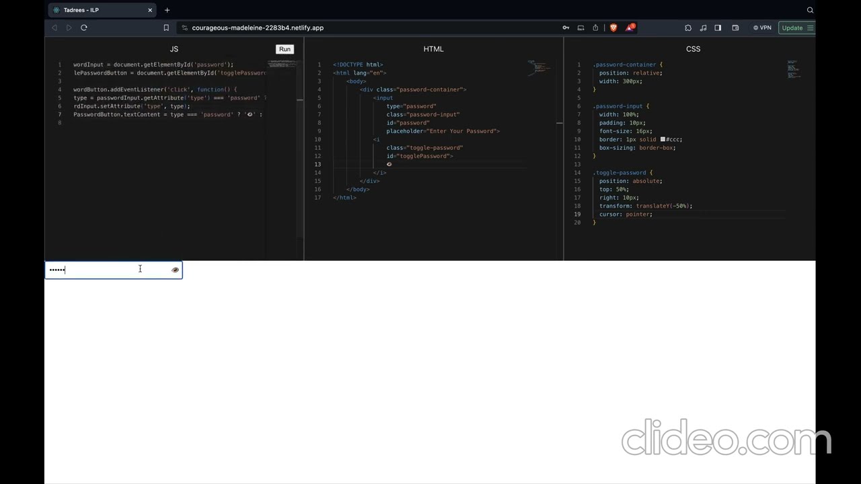Screen dimensions: 861x484
Task: Open a new tab with the plus icon
Action: pos(167,10)
